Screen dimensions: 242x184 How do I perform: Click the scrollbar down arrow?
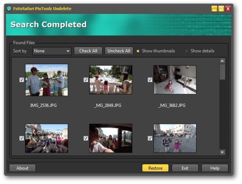pyautogui.click(x=222, y=152)
